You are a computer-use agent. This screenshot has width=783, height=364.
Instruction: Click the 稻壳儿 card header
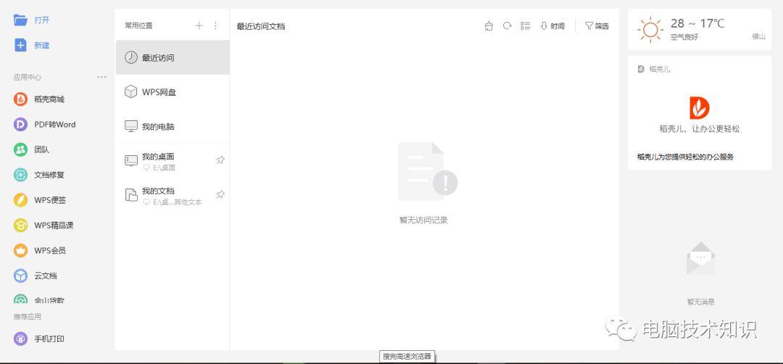(x=654, y=69)
